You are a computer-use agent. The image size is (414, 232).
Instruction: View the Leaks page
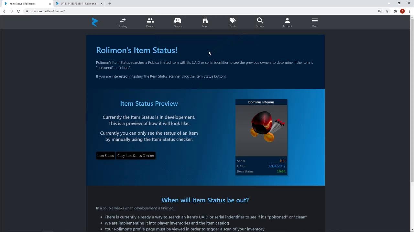pos(205,23)
